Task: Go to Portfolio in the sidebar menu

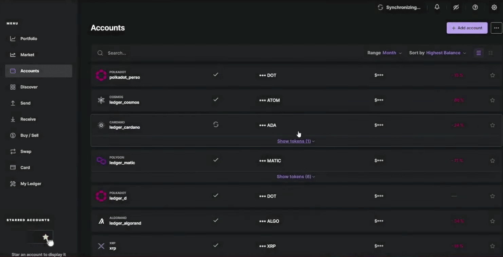Action: 29,39
